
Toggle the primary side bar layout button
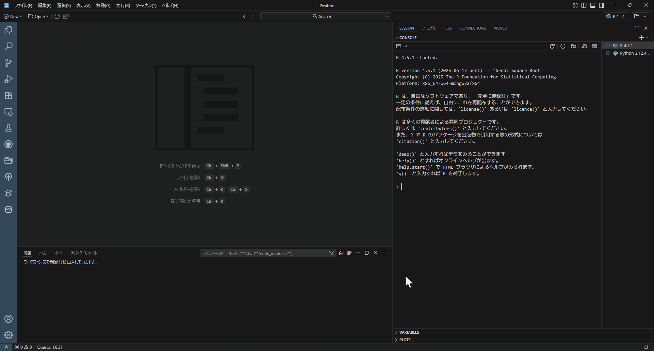tap(584, 5)
